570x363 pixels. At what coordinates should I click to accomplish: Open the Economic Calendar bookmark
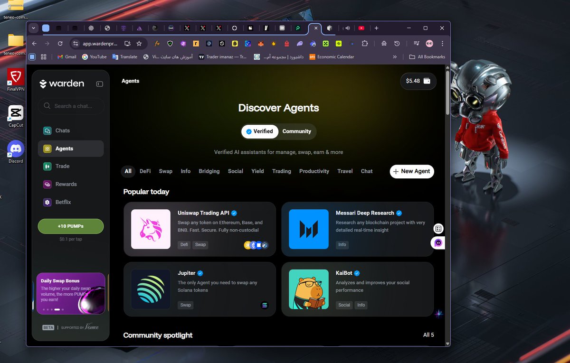click(x=332, y=57)
